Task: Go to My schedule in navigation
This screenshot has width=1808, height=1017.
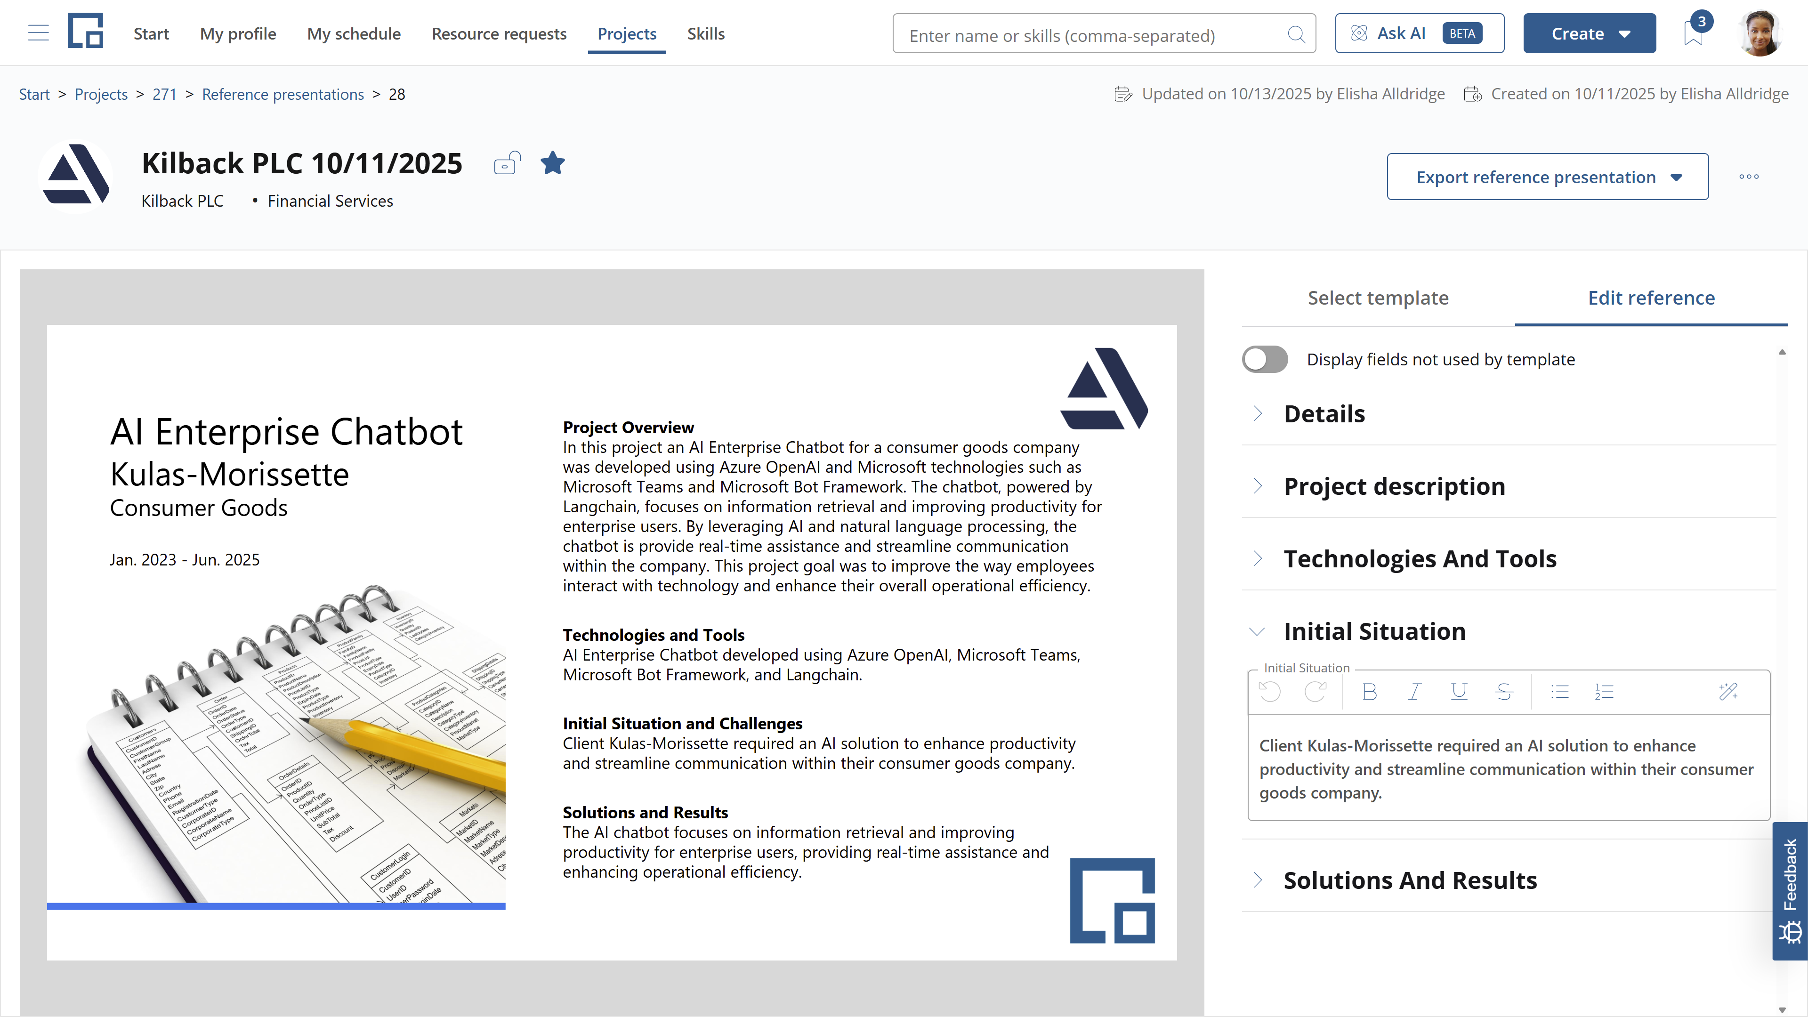Action: tap(354, 34)
